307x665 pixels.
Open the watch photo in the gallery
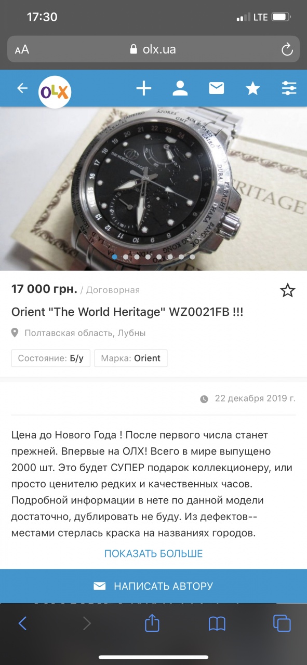(x=153, y=189)
